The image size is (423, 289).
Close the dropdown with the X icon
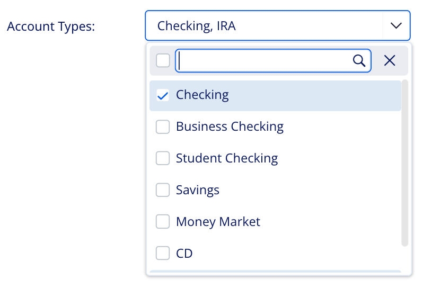[390, 61]
